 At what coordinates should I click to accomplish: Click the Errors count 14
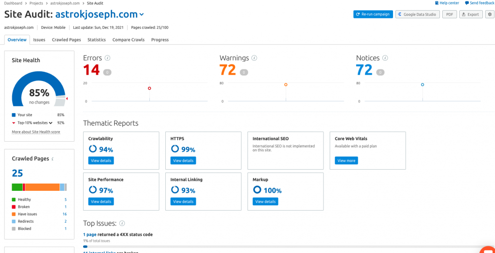point(91,70)
